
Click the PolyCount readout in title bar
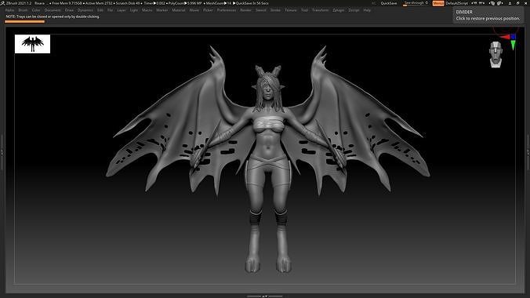click(x=185, y=3)
